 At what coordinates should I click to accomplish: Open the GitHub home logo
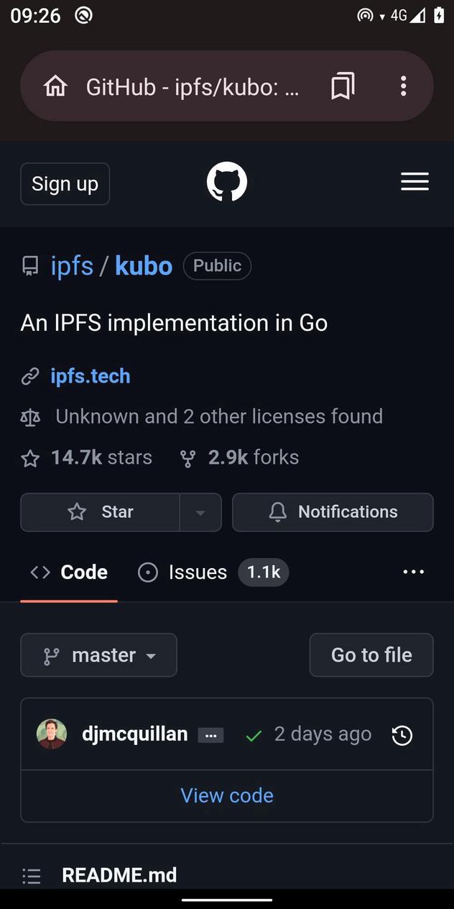click(226, 182)
